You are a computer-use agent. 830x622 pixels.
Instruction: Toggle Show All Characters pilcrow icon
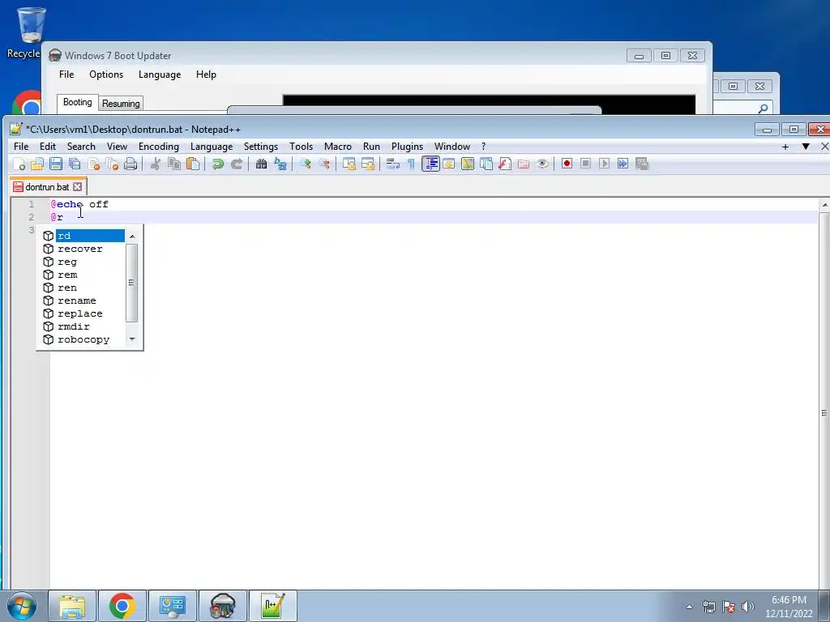click(411, 164)
